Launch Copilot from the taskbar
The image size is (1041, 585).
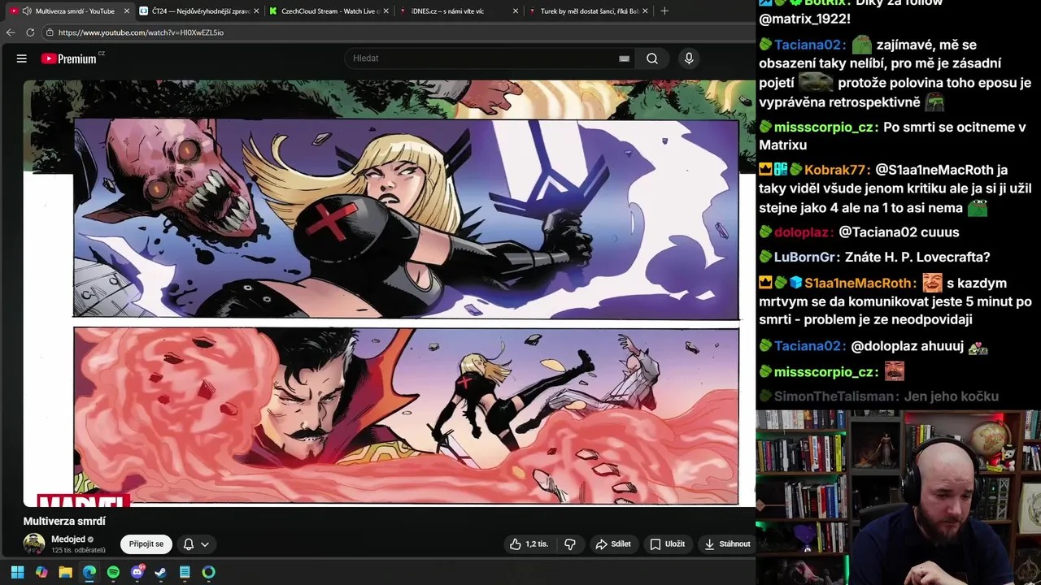[x=41, y=572]
